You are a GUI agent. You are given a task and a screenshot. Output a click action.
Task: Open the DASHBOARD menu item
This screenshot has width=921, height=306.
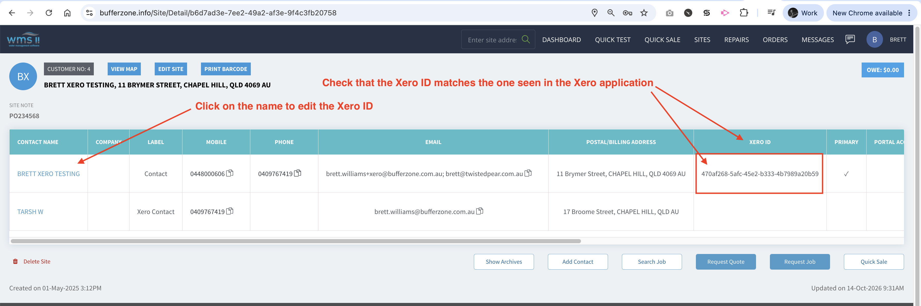click(x=561, y=39)
